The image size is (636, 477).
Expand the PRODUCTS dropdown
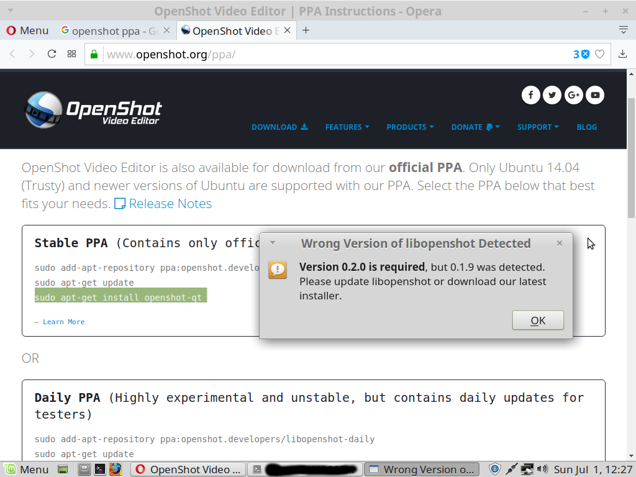(x=410, y=127)
